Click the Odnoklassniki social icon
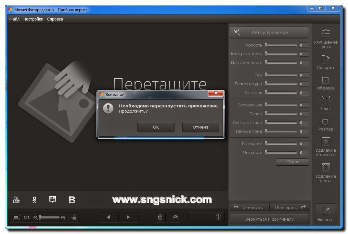 click(x=34, y=200)
